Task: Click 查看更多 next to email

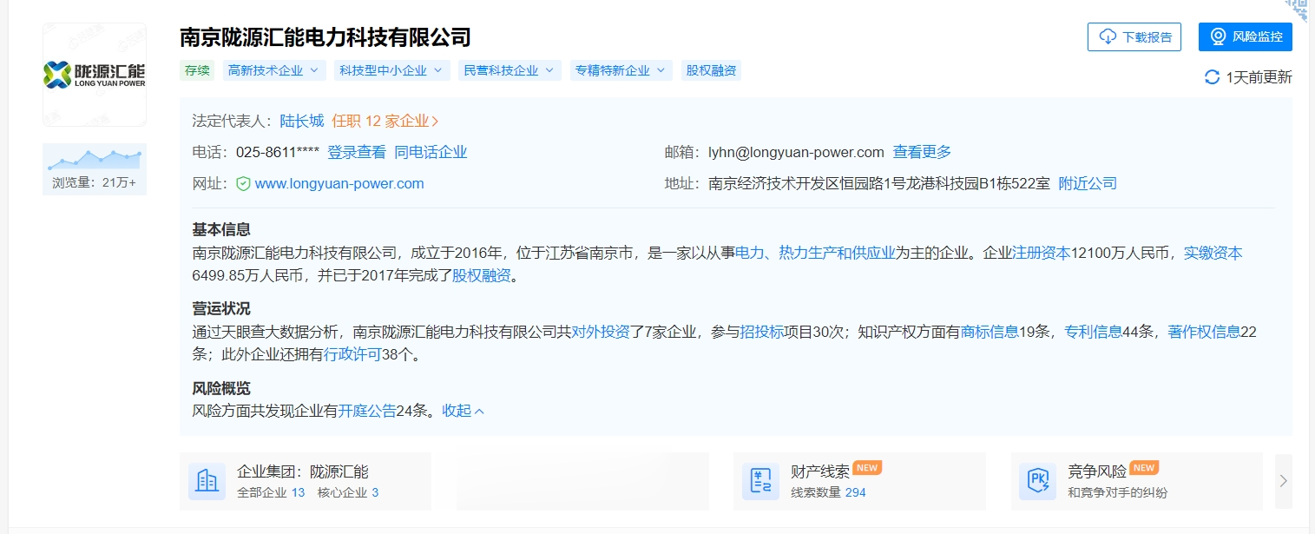Action: (922, 152)
